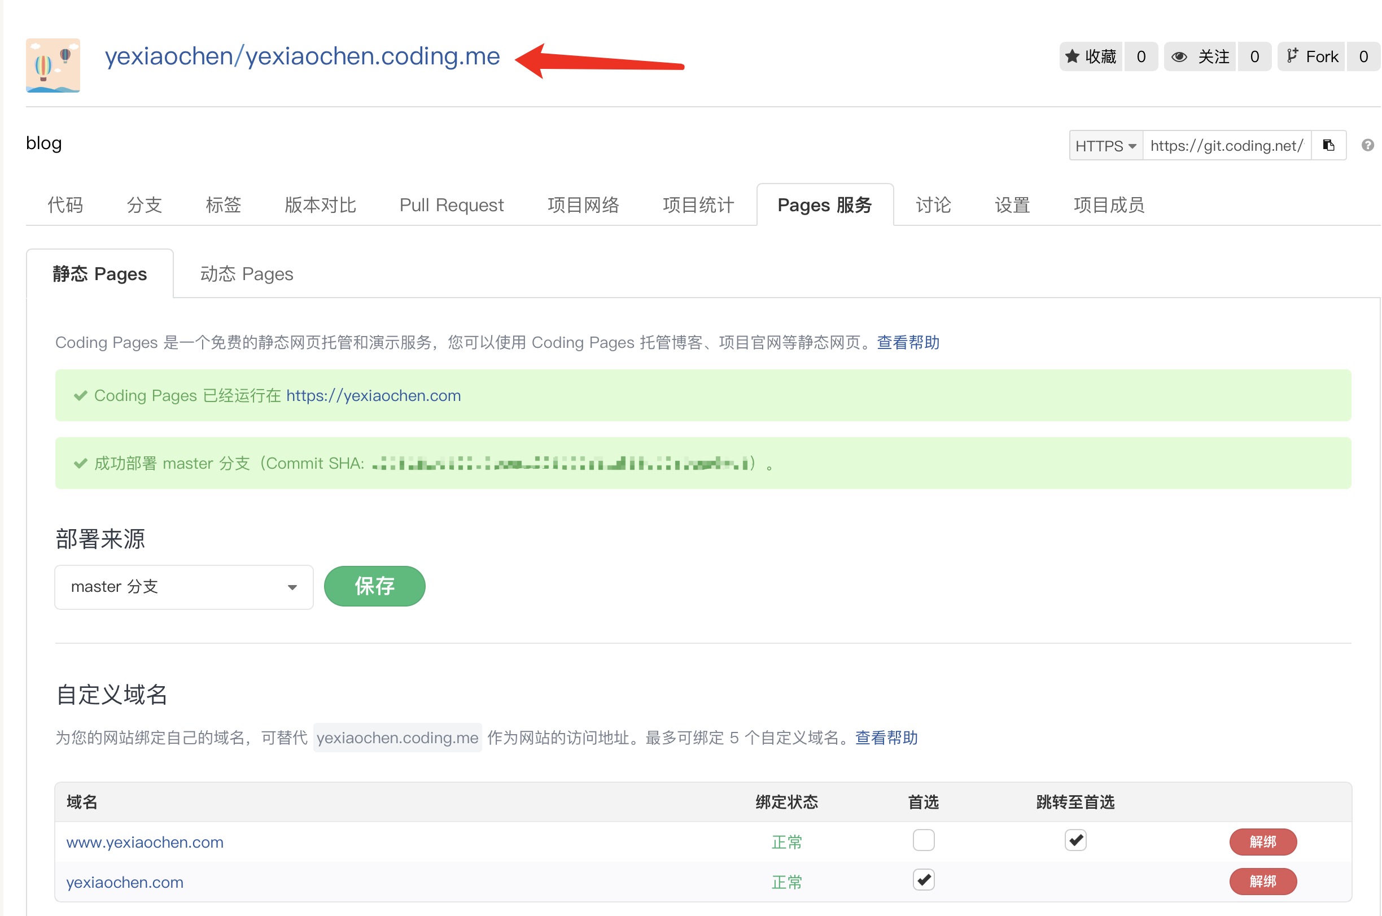This screenshot has width=1382, height=916.
Task: Click 查看帮助 link after Coding Pages description
Action: click(x=907, y=342)
